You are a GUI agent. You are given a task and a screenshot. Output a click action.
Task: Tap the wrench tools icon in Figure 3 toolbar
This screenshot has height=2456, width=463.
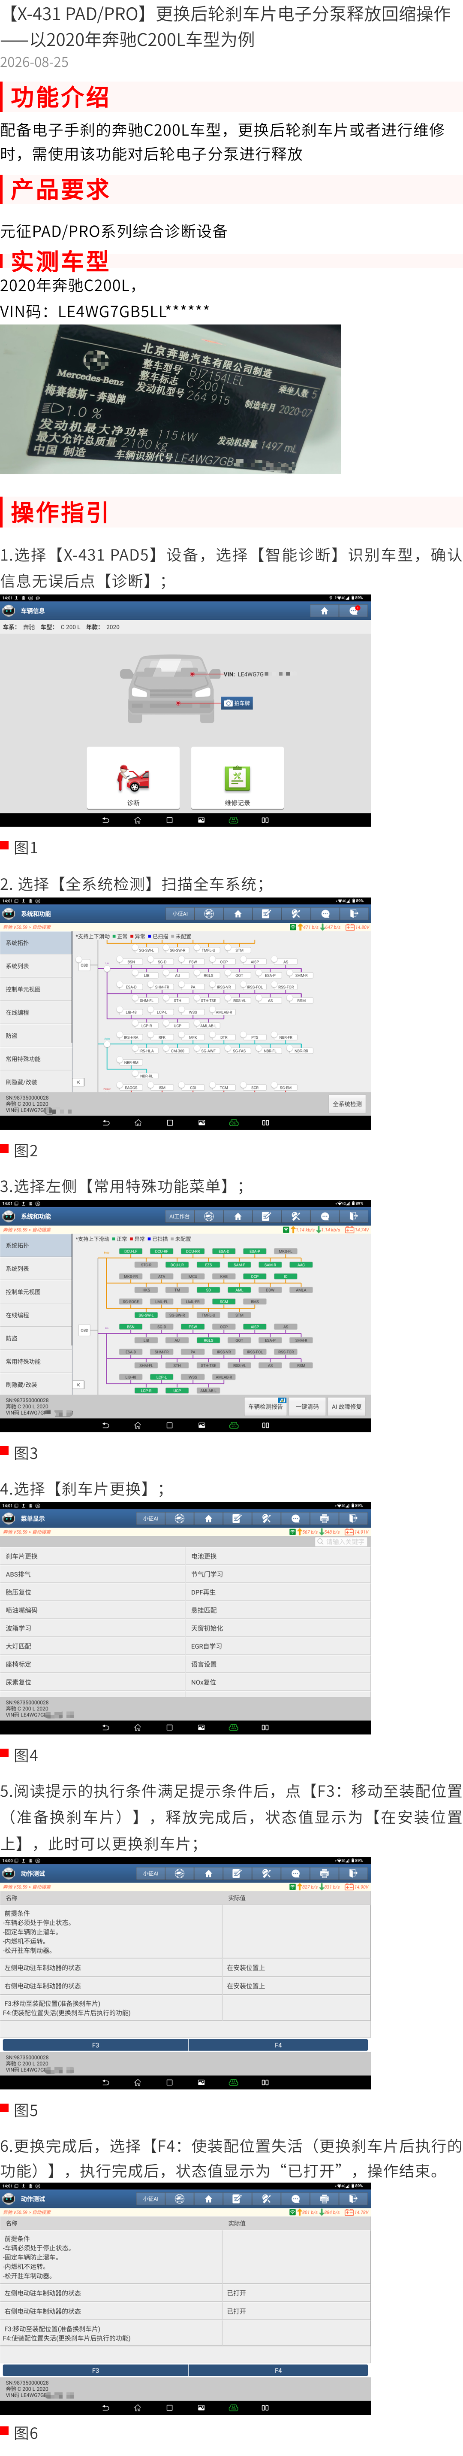(295, 1216)
